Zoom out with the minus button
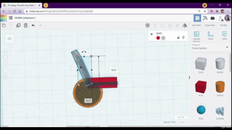The width and height of the screenshot is (232, 130). click(5, 70)
